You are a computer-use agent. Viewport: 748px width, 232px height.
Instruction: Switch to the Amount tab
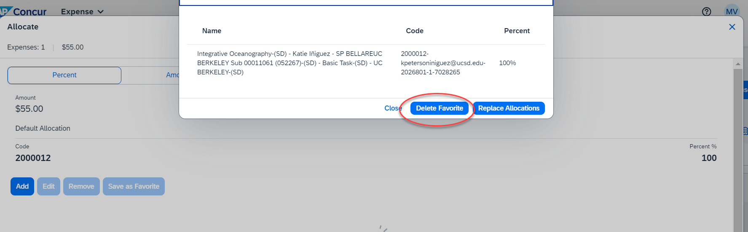point(172,75)
